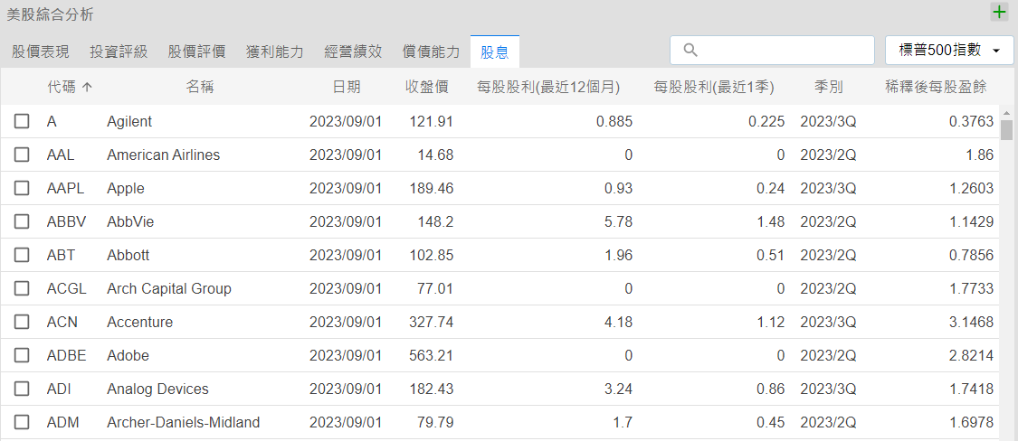
Task: Click the sort arrow beside 代碼 header
Action: click(x=87, y=88)
